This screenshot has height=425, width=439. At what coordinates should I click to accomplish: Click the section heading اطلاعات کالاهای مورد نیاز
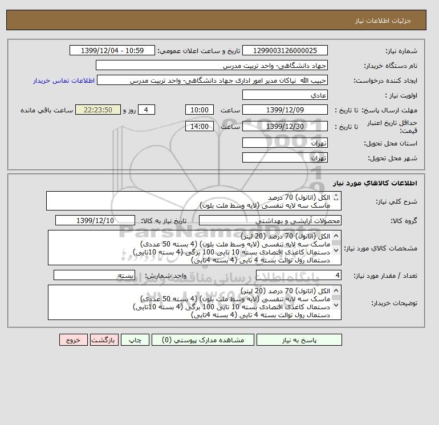point(375,183)
